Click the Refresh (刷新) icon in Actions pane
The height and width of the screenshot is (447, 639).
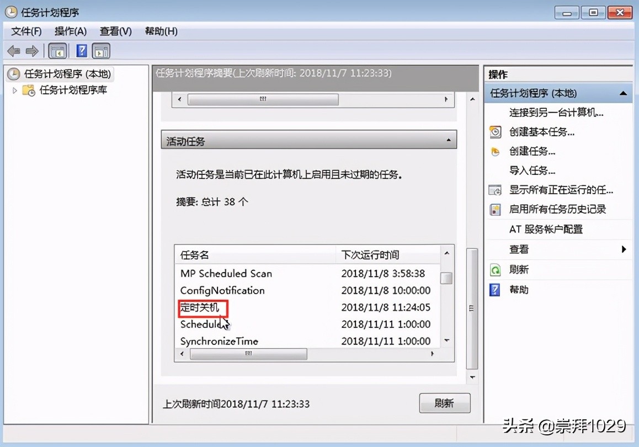pos(494,269)
